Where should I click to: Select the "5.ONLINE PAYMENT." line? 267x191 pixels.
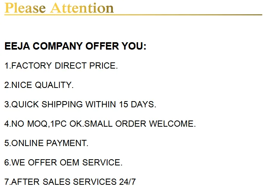47,143
